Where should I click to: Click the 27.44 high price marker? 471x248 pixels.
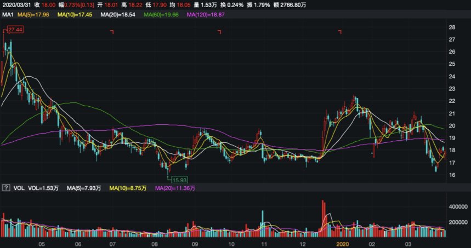click(15, 30)
